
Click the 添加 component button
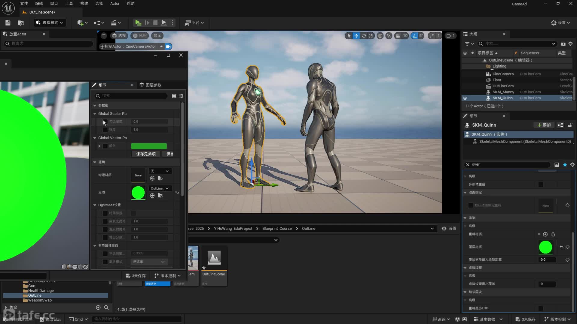click(x=544, y=125)
